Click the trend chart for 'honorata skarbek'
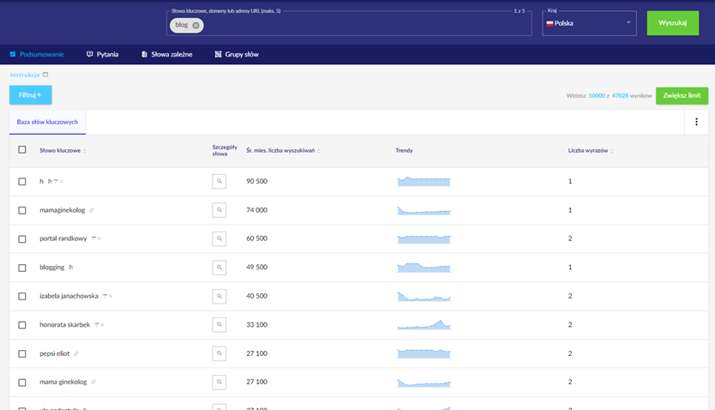This screenshot has height=410, width=715. click(424, 325)
